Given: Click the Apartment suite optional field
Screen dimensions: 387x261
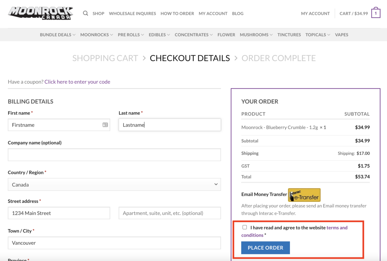Looking at the screenshot, I should [169, 213].
